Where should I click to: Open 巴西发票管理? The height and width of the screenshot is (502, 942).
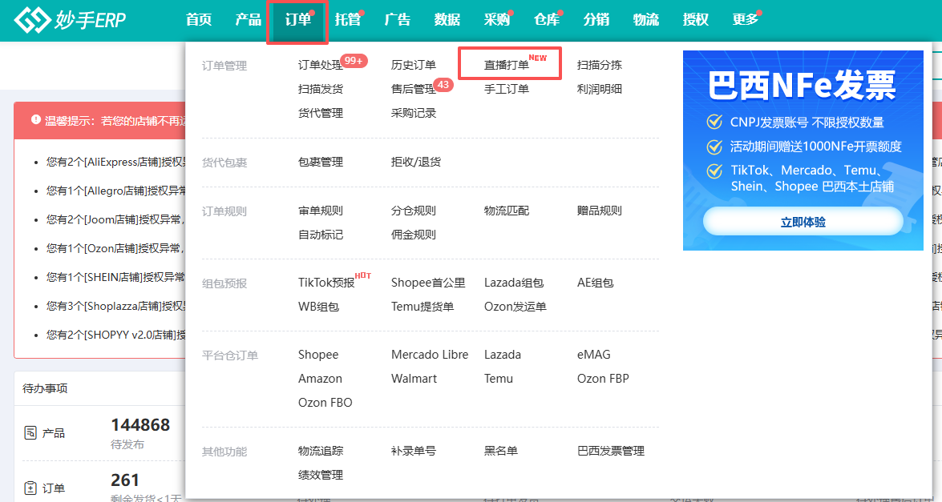(x=611, y=451)
